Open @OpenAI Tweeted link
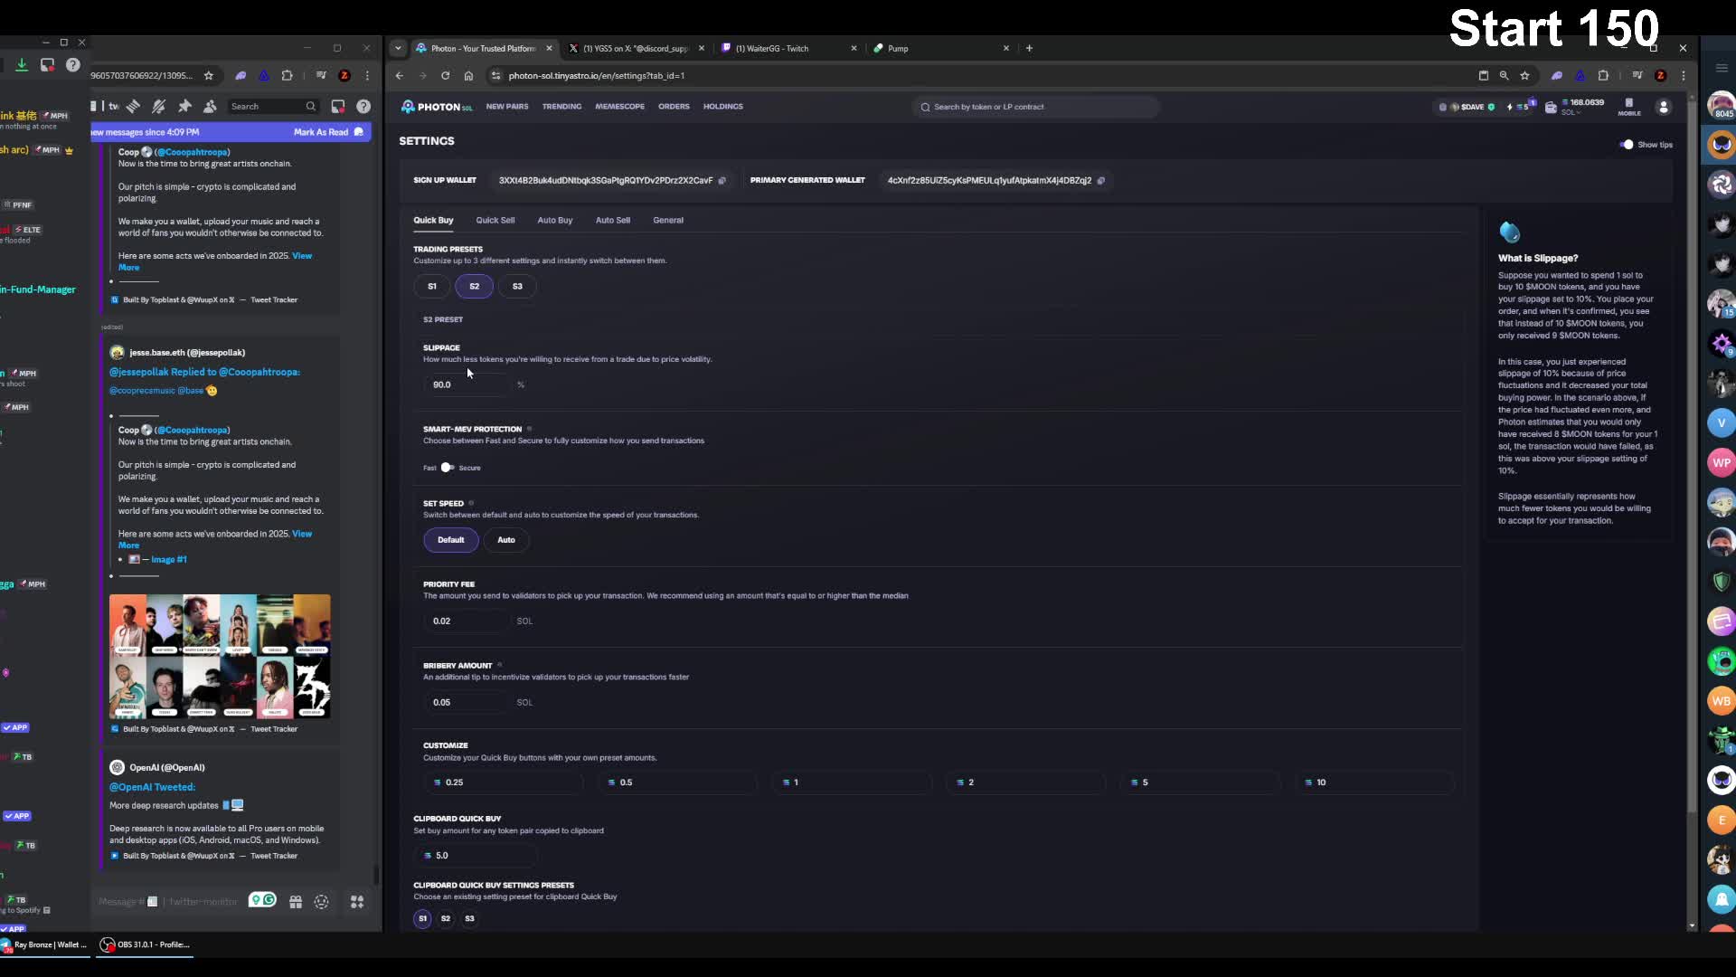Viewport: 1736px width, 977px height. (x=152, y=788)
